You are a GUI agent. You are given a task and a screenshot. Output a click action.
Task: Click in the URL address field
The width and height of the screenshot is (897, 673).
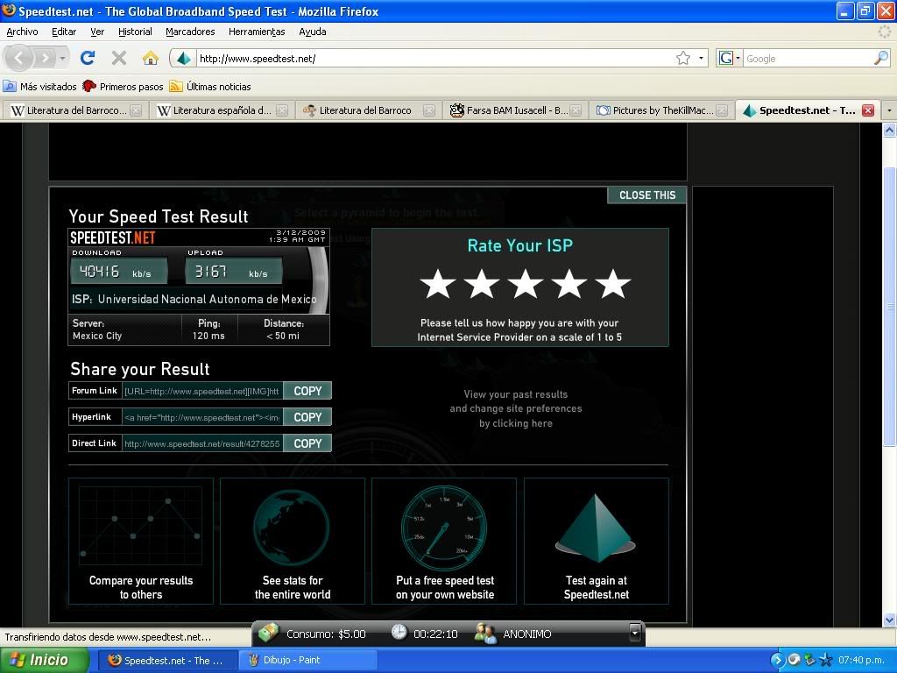click(x=434, y=59)
